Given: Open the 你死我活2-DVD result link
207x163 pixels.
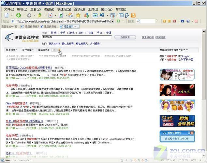Looking at the screenshot, I should pos(29,68).
